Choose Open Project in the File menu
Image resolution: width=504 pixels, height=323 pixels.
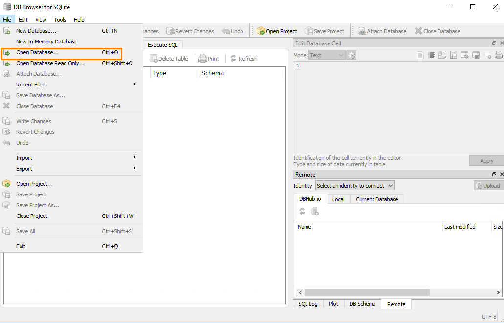click(72, 184)
